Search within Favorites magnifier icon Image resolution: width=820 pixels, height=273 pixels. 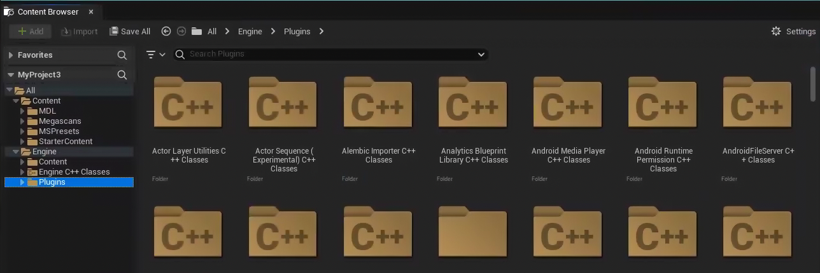pos(122,55)
